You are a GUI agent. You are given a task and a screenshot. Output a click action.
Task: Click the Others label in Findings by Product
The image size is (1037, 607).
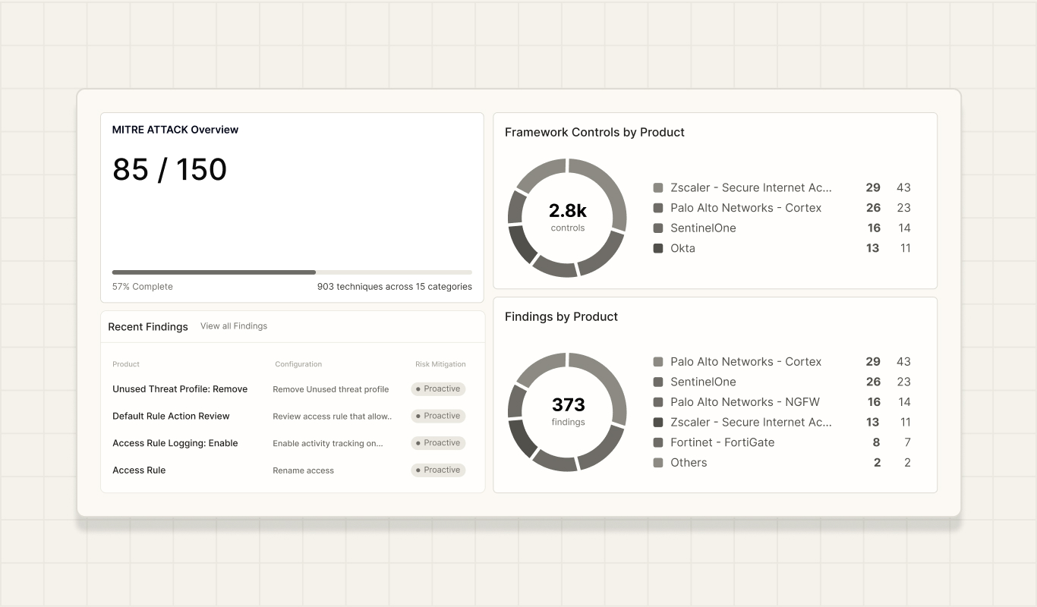click(689, 463)
